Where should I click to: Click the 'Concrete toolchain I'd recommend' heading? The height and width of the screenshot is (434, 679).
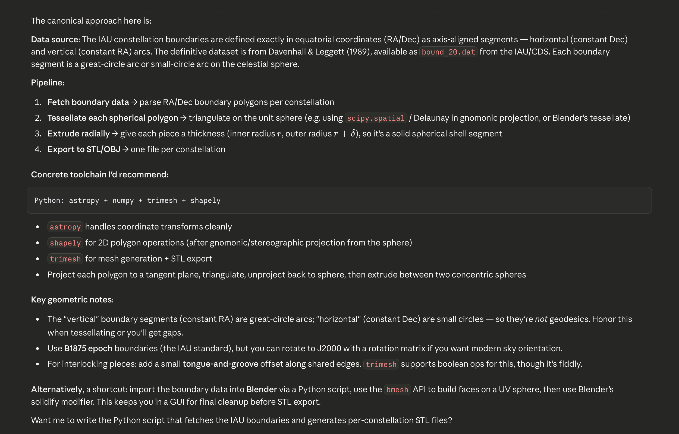100,175
